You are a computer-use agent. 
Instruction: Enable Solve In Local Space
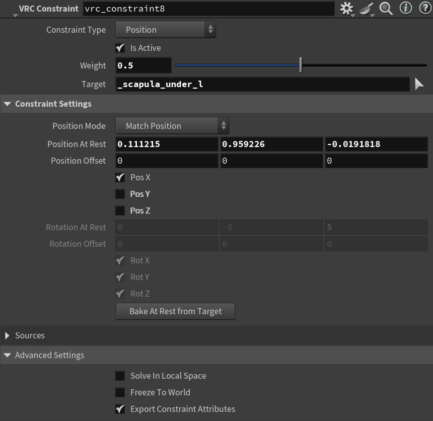[x=120, y=376]
